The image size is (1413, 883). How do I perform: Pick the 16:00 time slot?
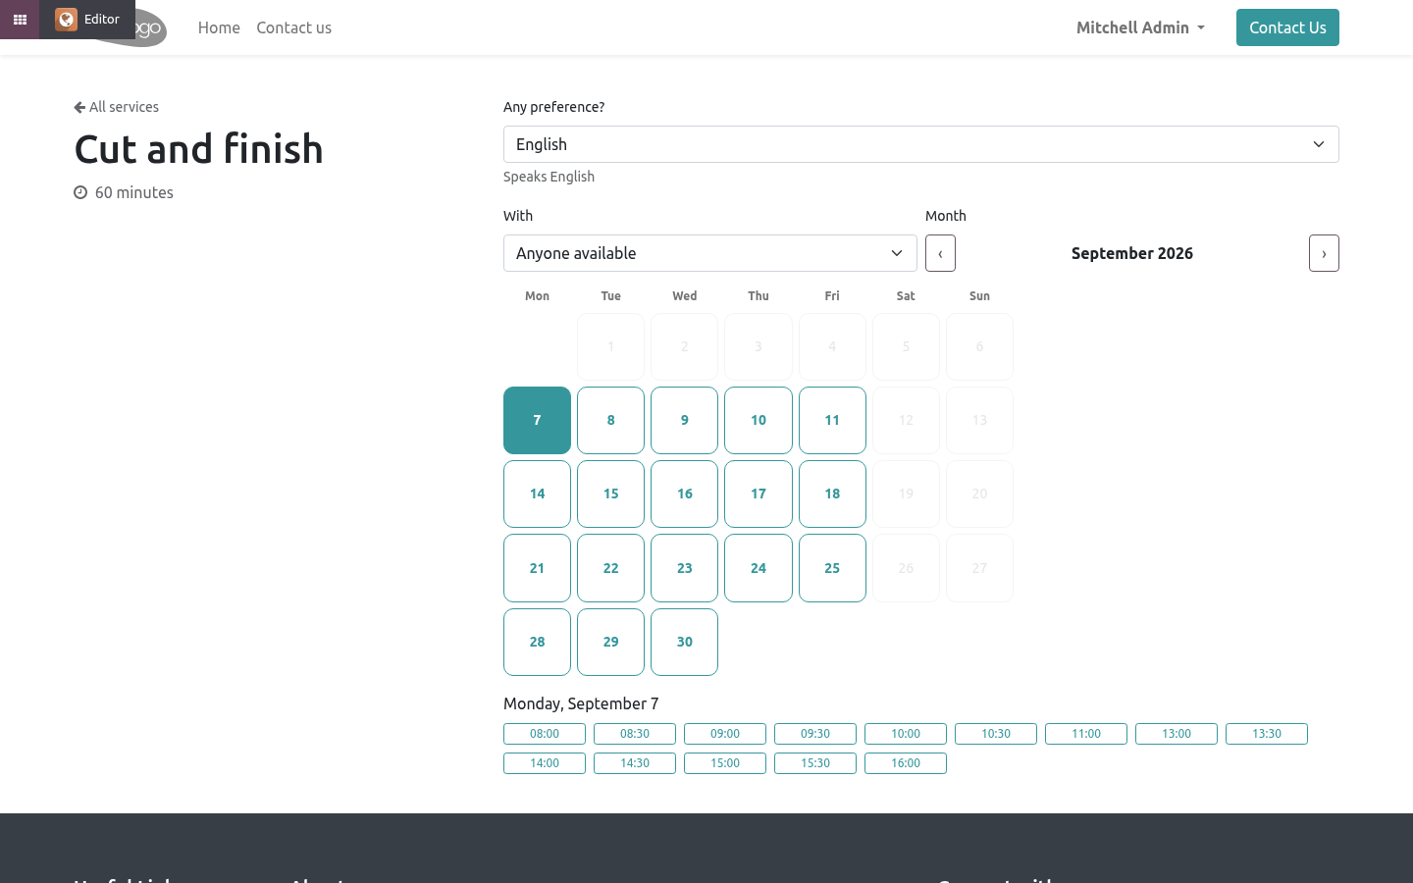point(906,763)
